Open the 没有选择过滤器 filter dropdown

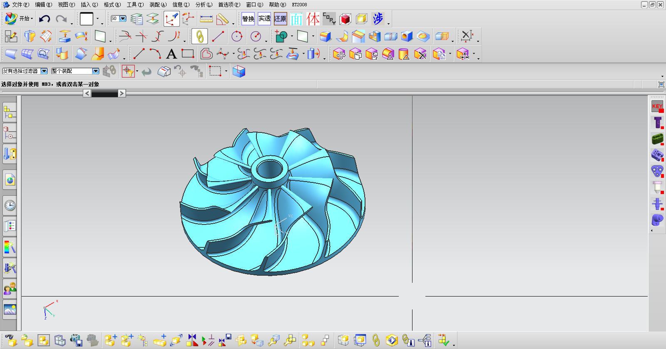(44, 71)
